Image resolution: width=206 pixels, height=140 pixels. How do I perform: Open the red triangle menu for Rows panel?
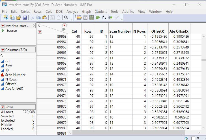point(3,107)
